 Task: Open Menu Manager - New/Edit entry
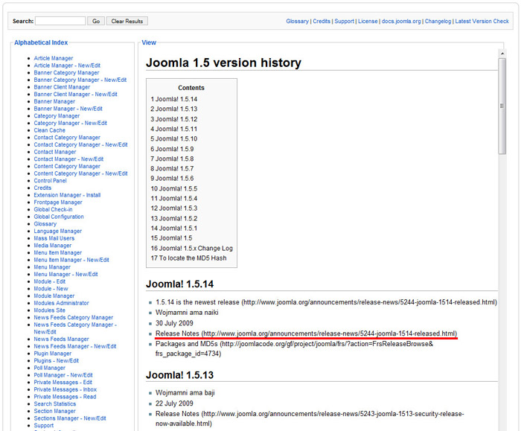click(x=65, y=274)
